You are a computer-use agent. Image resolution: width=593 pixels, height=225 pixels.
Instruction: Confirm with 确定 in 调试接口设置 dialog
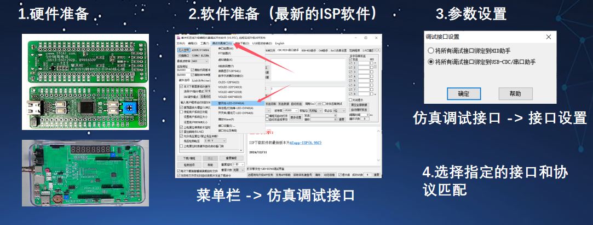coord(464,93)
